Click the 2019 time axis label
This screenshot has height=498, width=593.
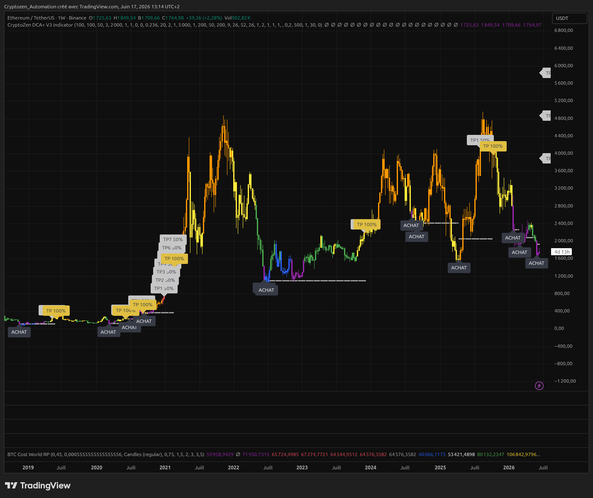tap(28, 468)
